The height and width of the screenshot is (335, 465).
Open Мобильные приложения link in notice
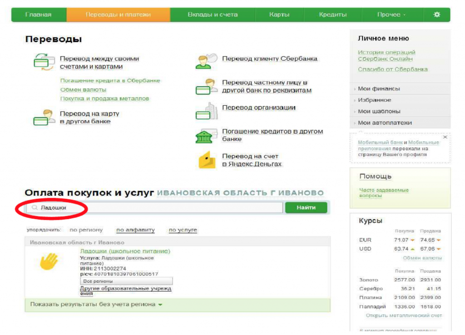click(x=399, y=145)
